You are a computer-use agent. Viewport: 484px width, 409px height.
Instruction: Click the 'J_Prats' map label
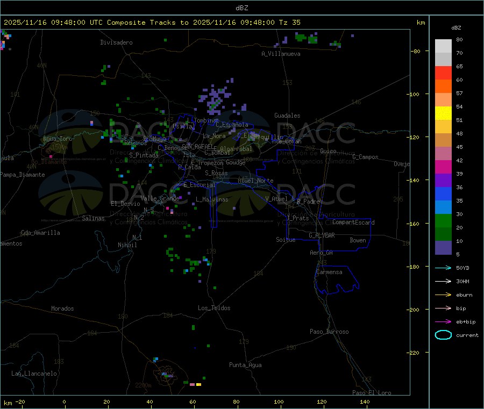tap(297, 218)
